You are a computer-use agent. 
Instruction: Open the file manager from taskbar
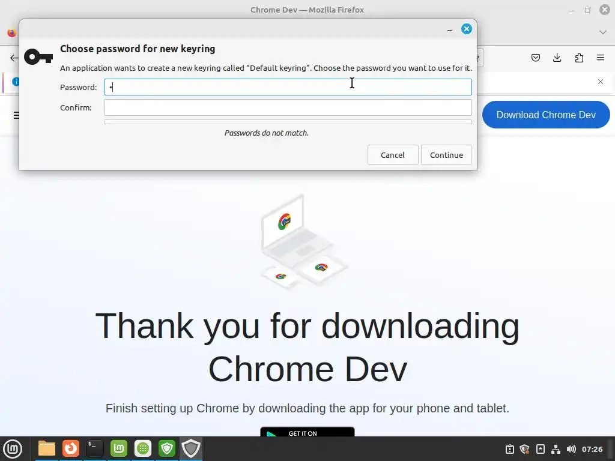pos(47,449)
